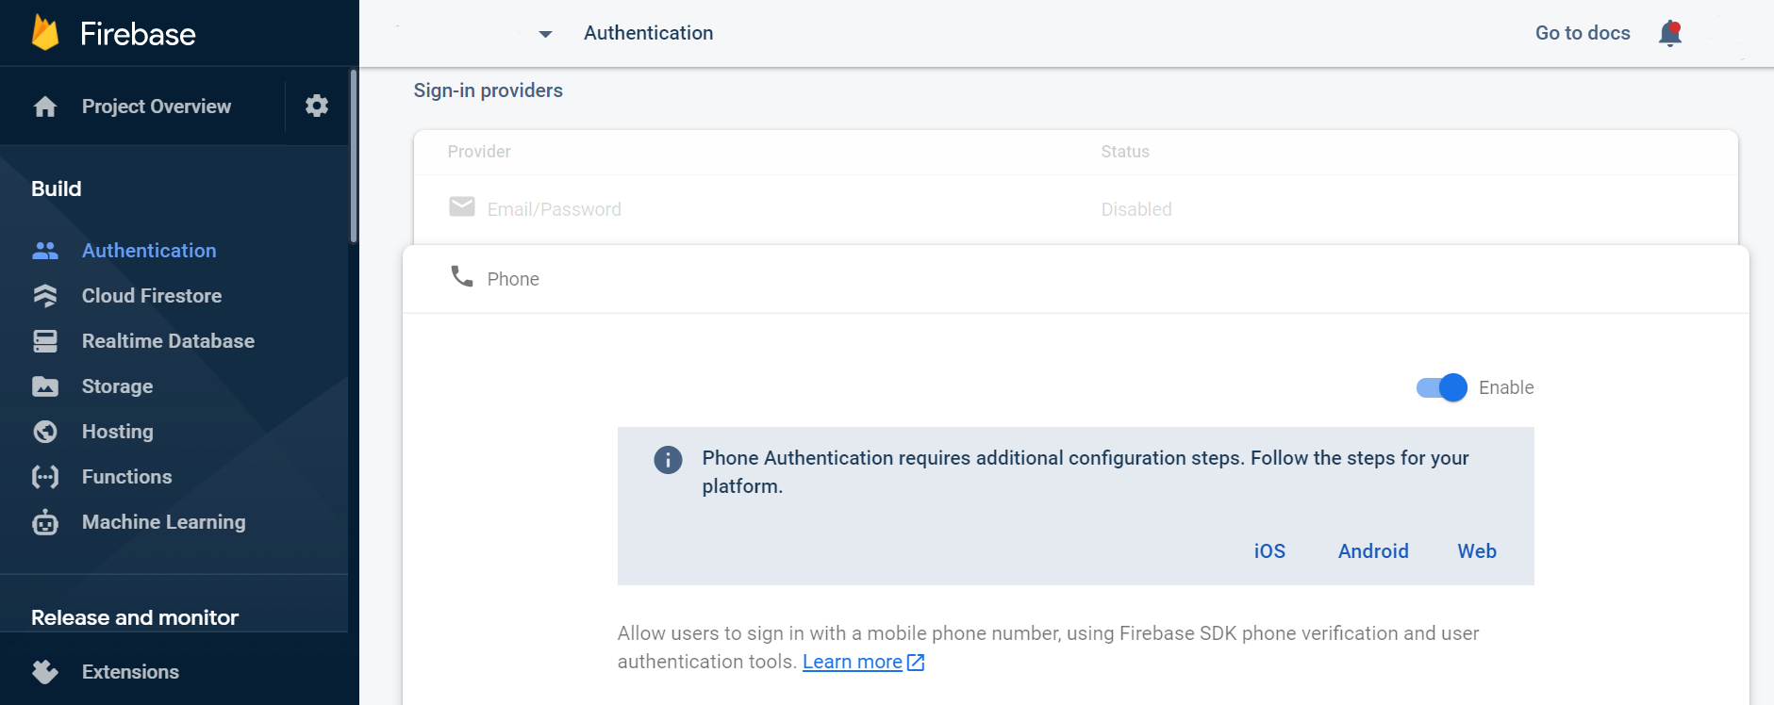Open Realtime Database from sidebar
Viewport: 1774px width, 705px height.
[168, 341]
